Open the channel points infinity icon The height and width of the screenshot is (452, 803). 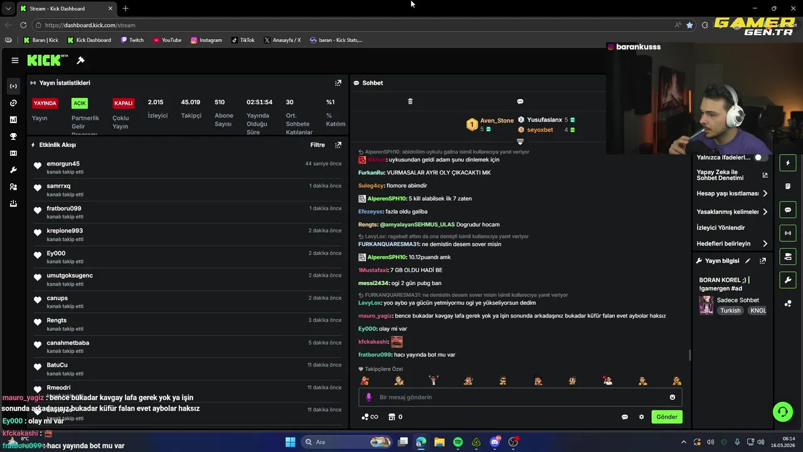coord(370,417)
